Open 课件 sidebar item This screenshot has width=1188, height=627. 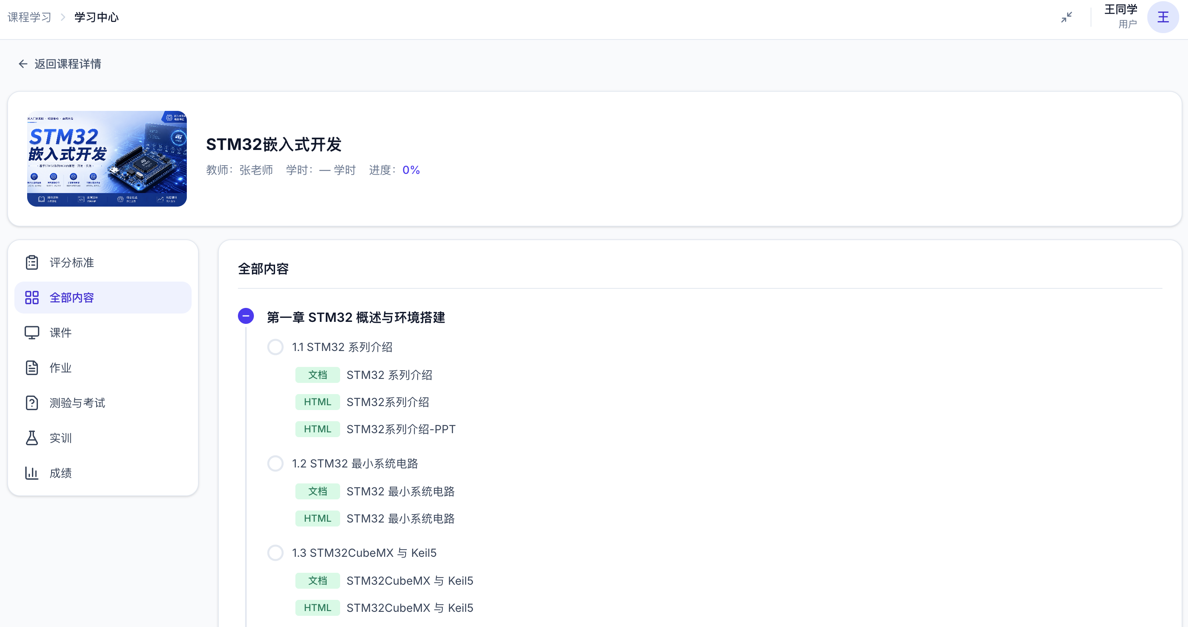pyautogui.click(x=103, y=333)
